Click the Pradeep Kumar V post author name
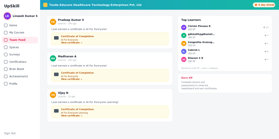Image resolution: width=279 pixels, height=139 pixels. (71, 20)
